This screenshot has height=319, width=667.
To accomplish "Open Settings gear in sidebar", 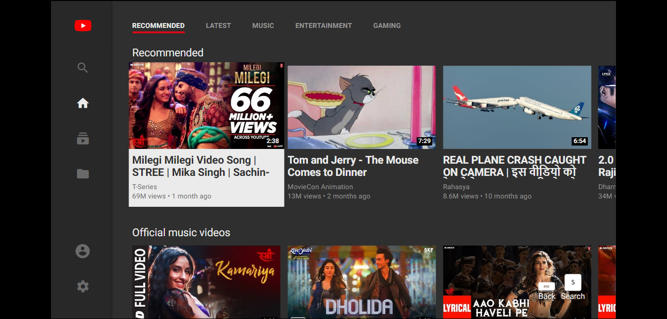I will [83, 287].
